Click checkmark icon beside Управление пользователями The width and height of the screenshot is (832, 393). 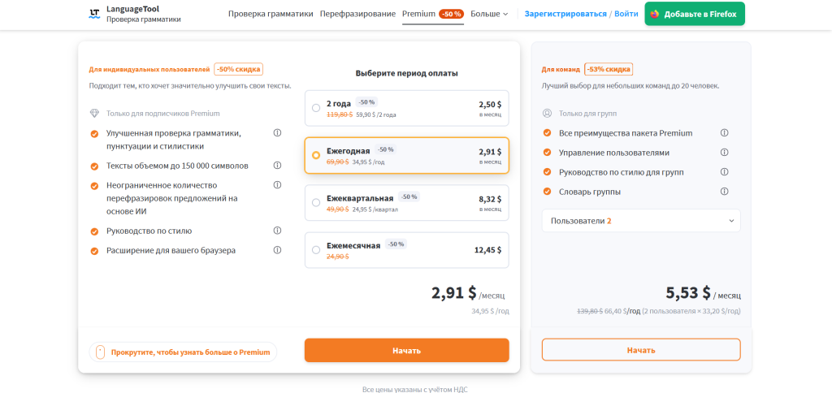click(x=547, y=153)
